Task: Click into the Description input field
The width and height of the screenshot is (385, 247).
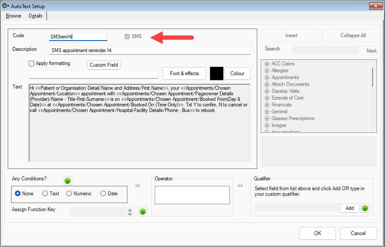Action: [150, 50]
